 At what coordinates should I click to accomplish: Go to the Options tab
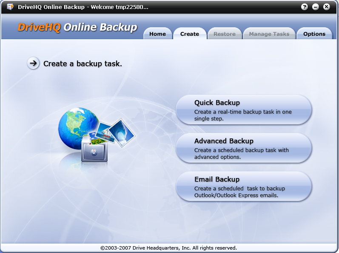tap(314, 34)
